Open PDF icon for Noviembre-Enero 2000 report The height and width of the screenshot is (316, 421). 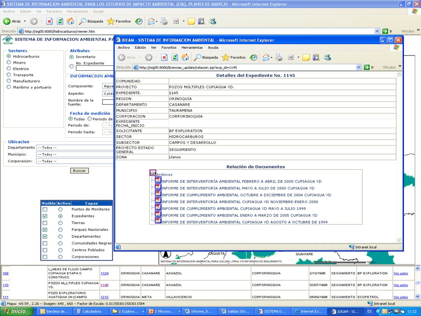tap(158, 201)
